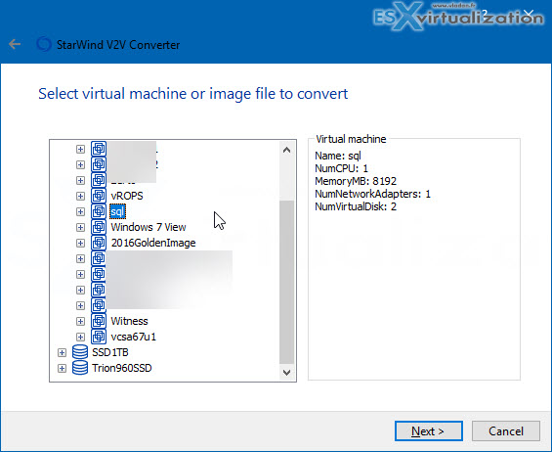Click the VM icon beside Witness
Image resolution: width=552 pixels, height=452 pixels.
pyautogui.click(x=99, y=321)
